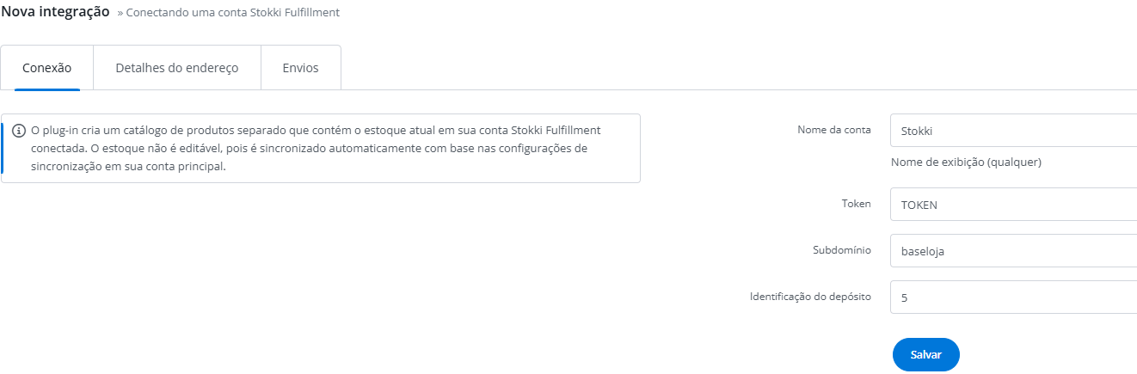This screenshot has height=374, width=1137.
Task: Select the Subdomínio text field
Action: coord(1013,251)
